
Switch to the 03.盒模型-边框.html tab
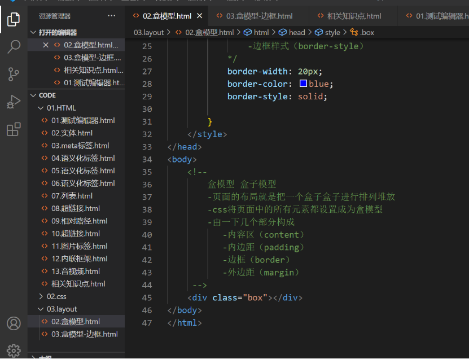(259, 16)
